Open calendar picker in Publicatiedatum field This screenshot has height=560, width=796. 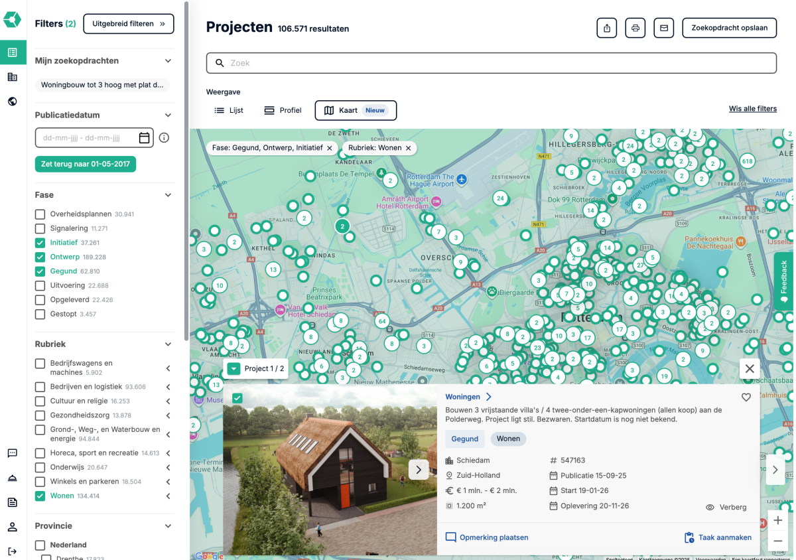click(144, 138)
